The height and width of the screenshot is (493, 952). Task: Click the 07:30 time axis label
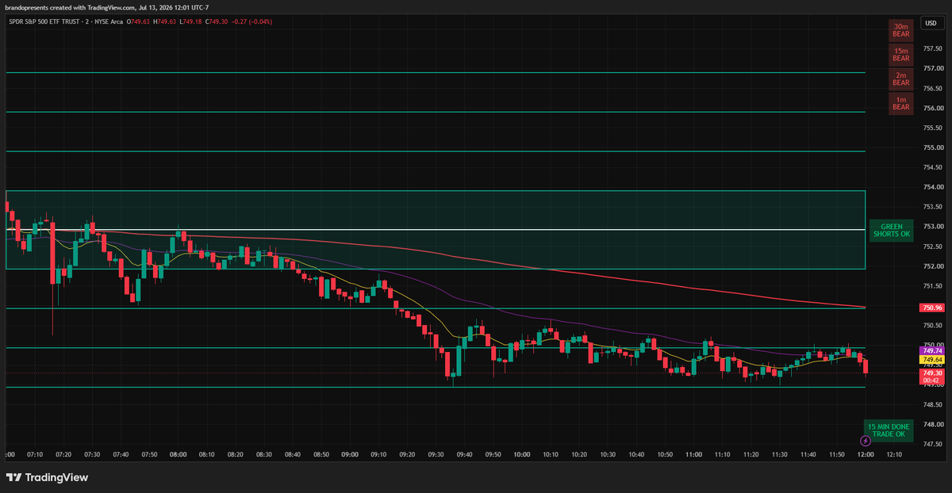pyautogui.click(x=92, y=455)
